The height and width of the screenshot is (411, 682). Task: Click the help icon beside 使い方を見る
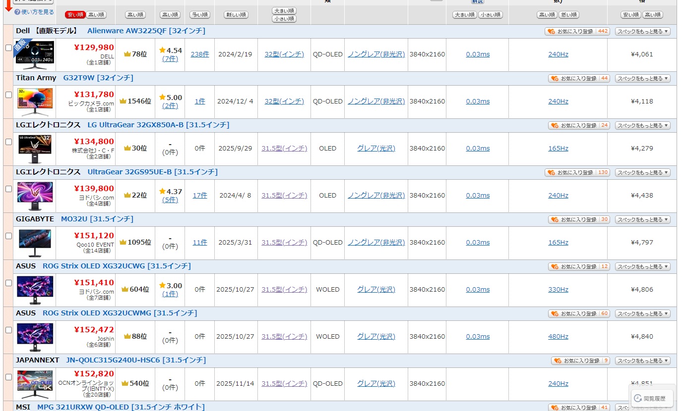(x=17, y=12)
